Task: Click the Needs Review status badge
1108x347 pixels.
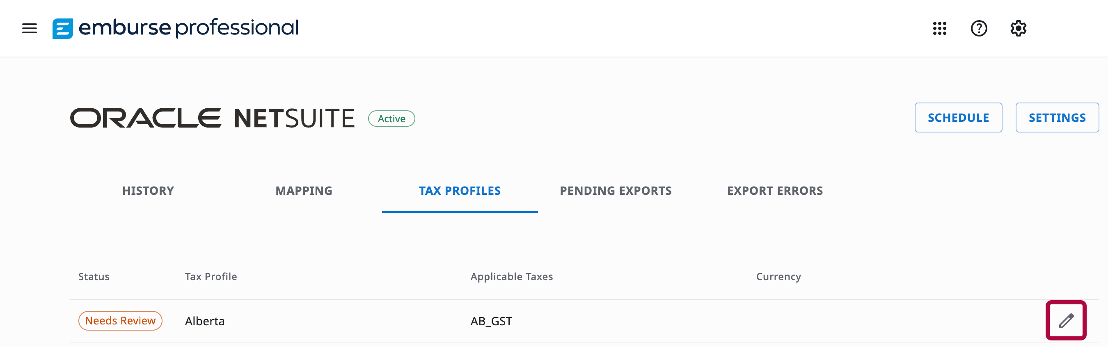Action: [x=120, y=321]
